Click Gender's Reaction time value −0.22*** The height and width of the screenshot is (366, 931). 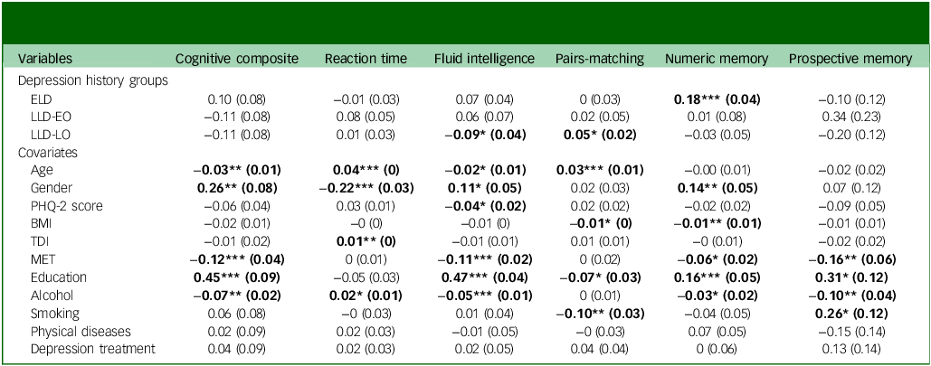pyautogui.click(x=366, y=187)
